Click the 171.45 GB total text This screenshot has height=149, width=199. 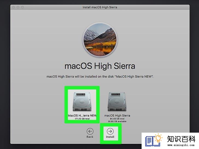click(x=82, y=119)
